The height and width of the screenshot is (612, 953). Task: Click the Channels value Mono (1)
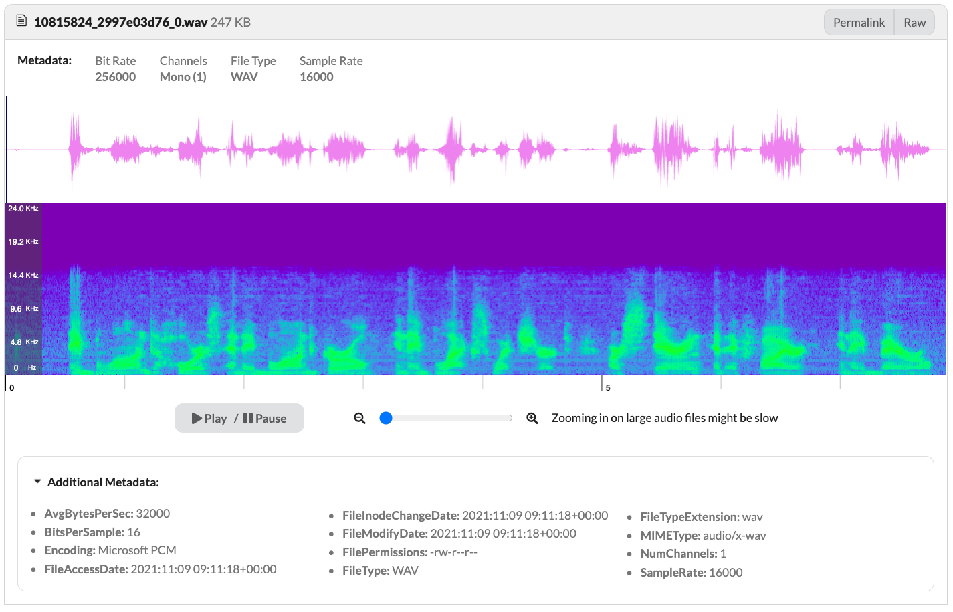183,77
